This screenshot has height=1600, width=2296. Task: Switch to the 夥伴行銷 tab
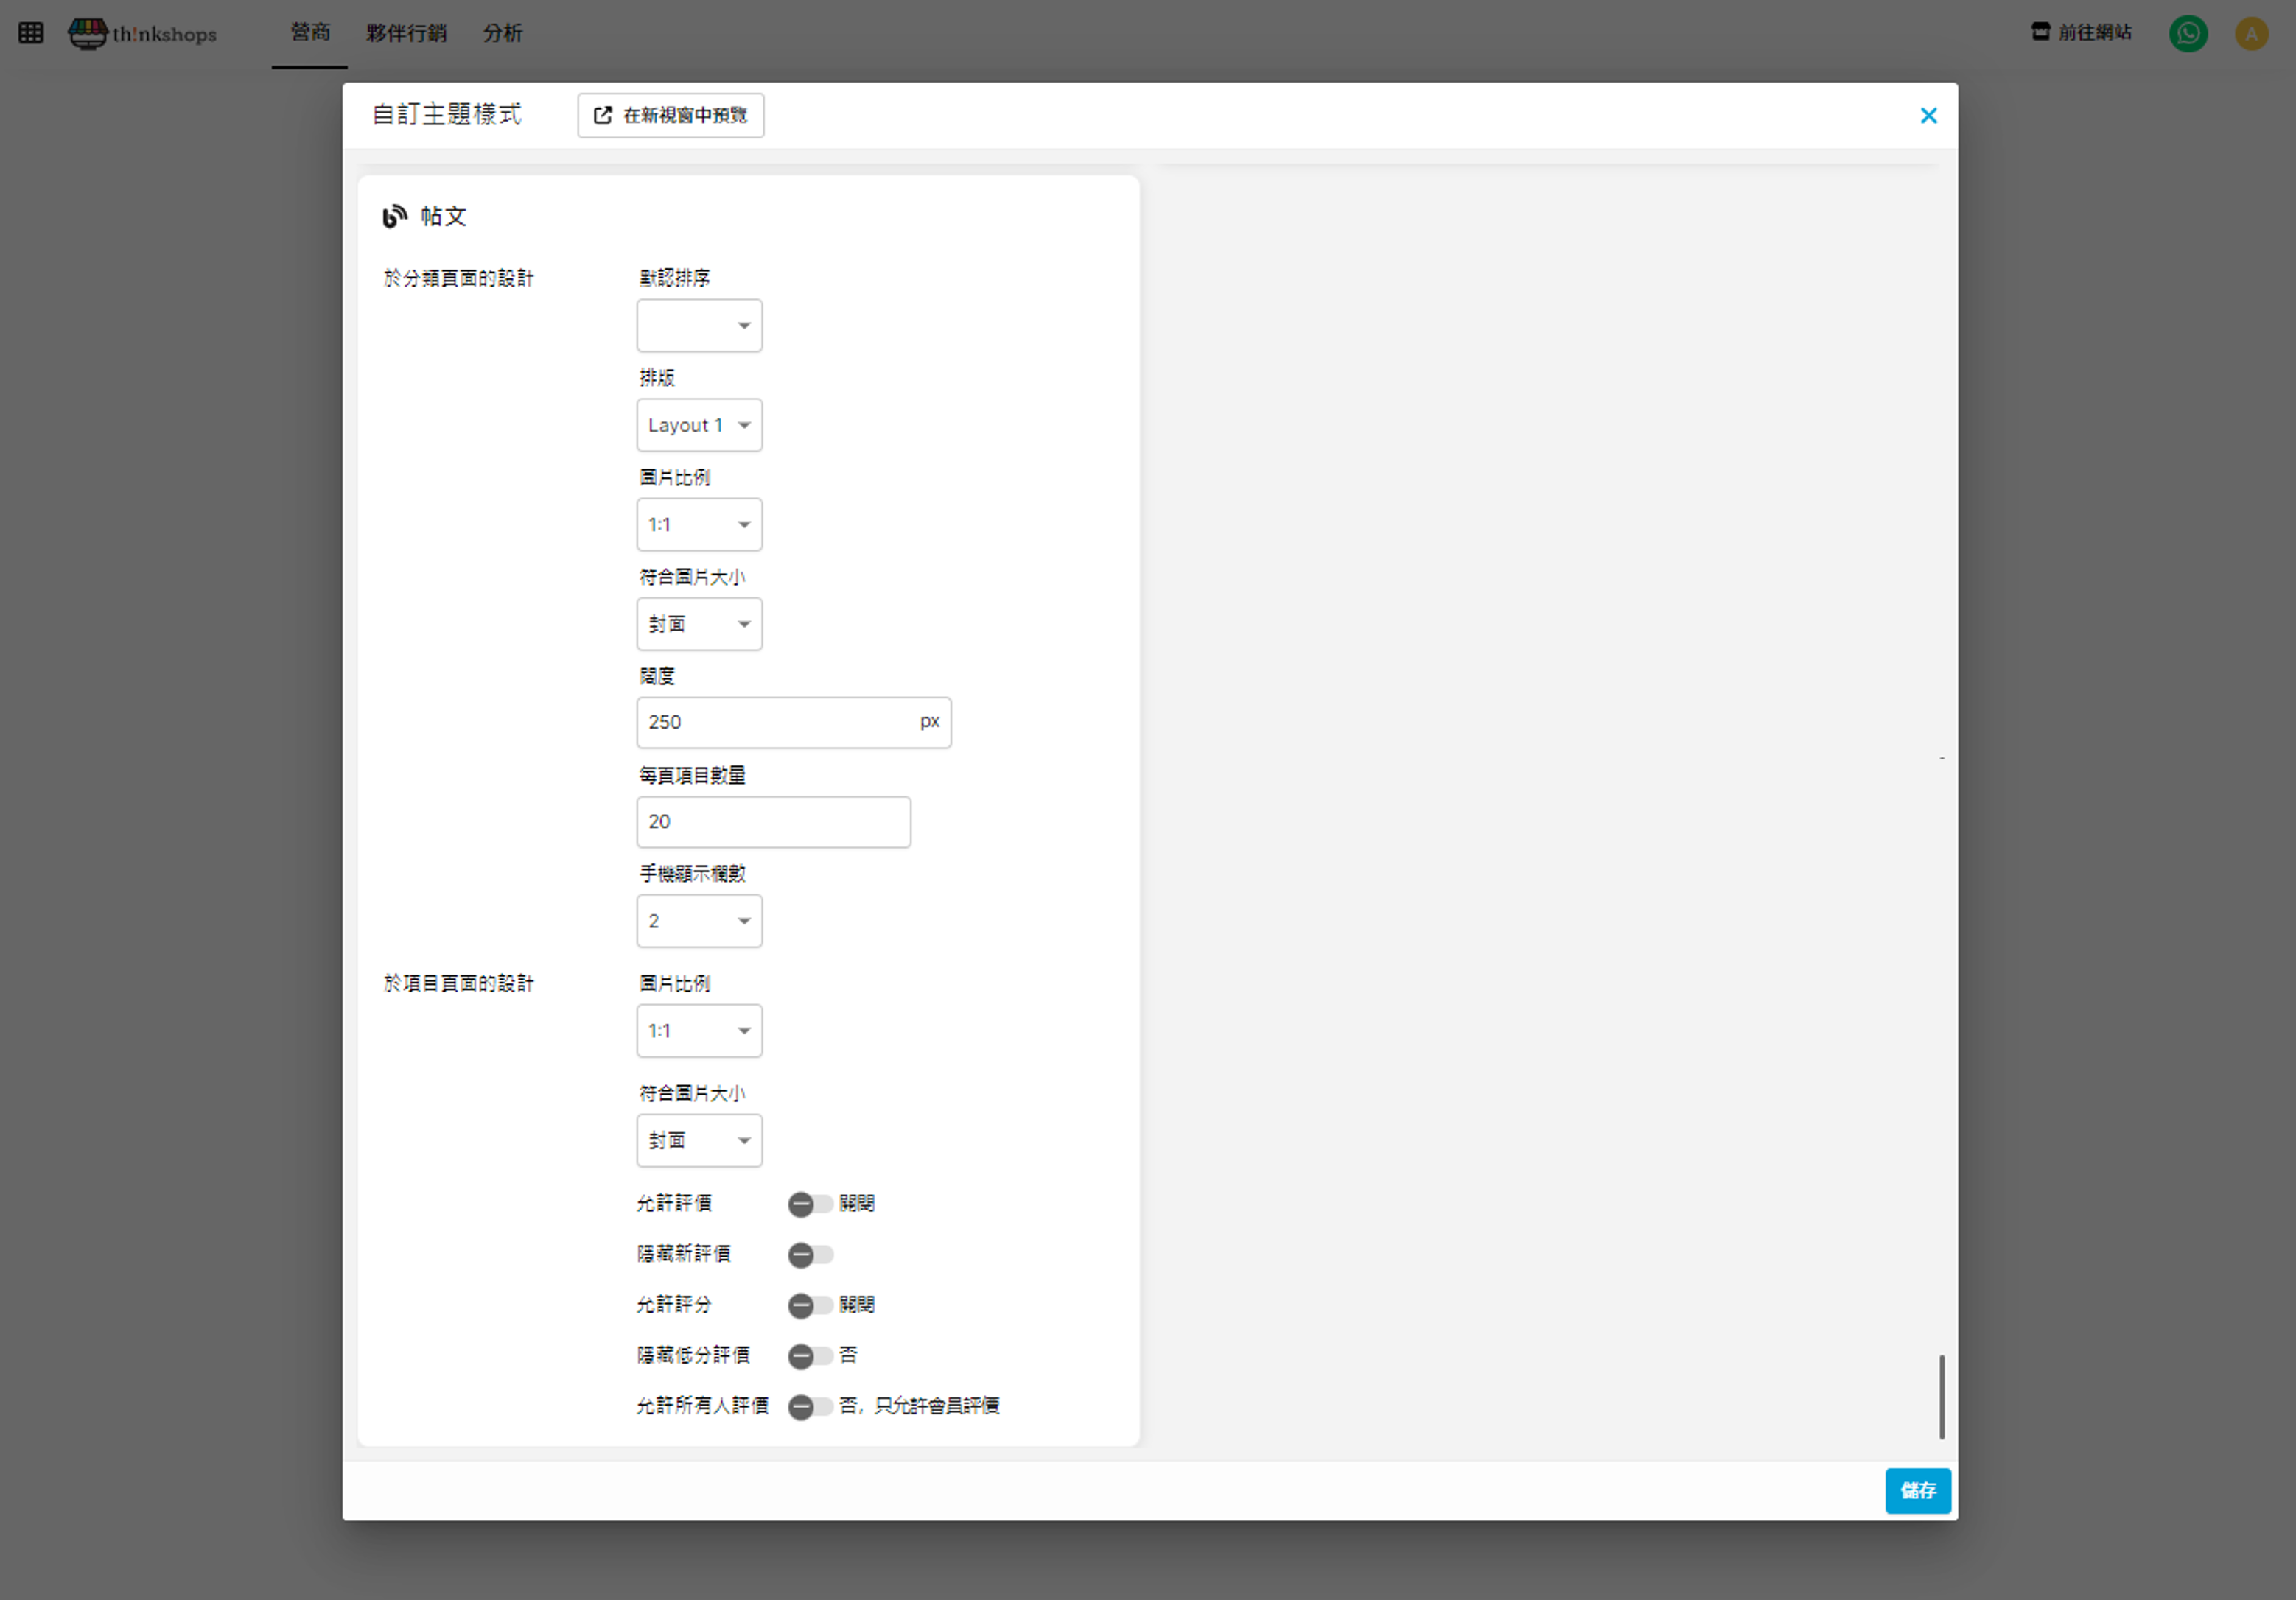pyautogui.click(x=405, y=33)
